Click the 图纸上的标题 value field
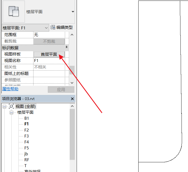Image resolution: width=188 pixels, height=172 pixels. coord(49,74)
